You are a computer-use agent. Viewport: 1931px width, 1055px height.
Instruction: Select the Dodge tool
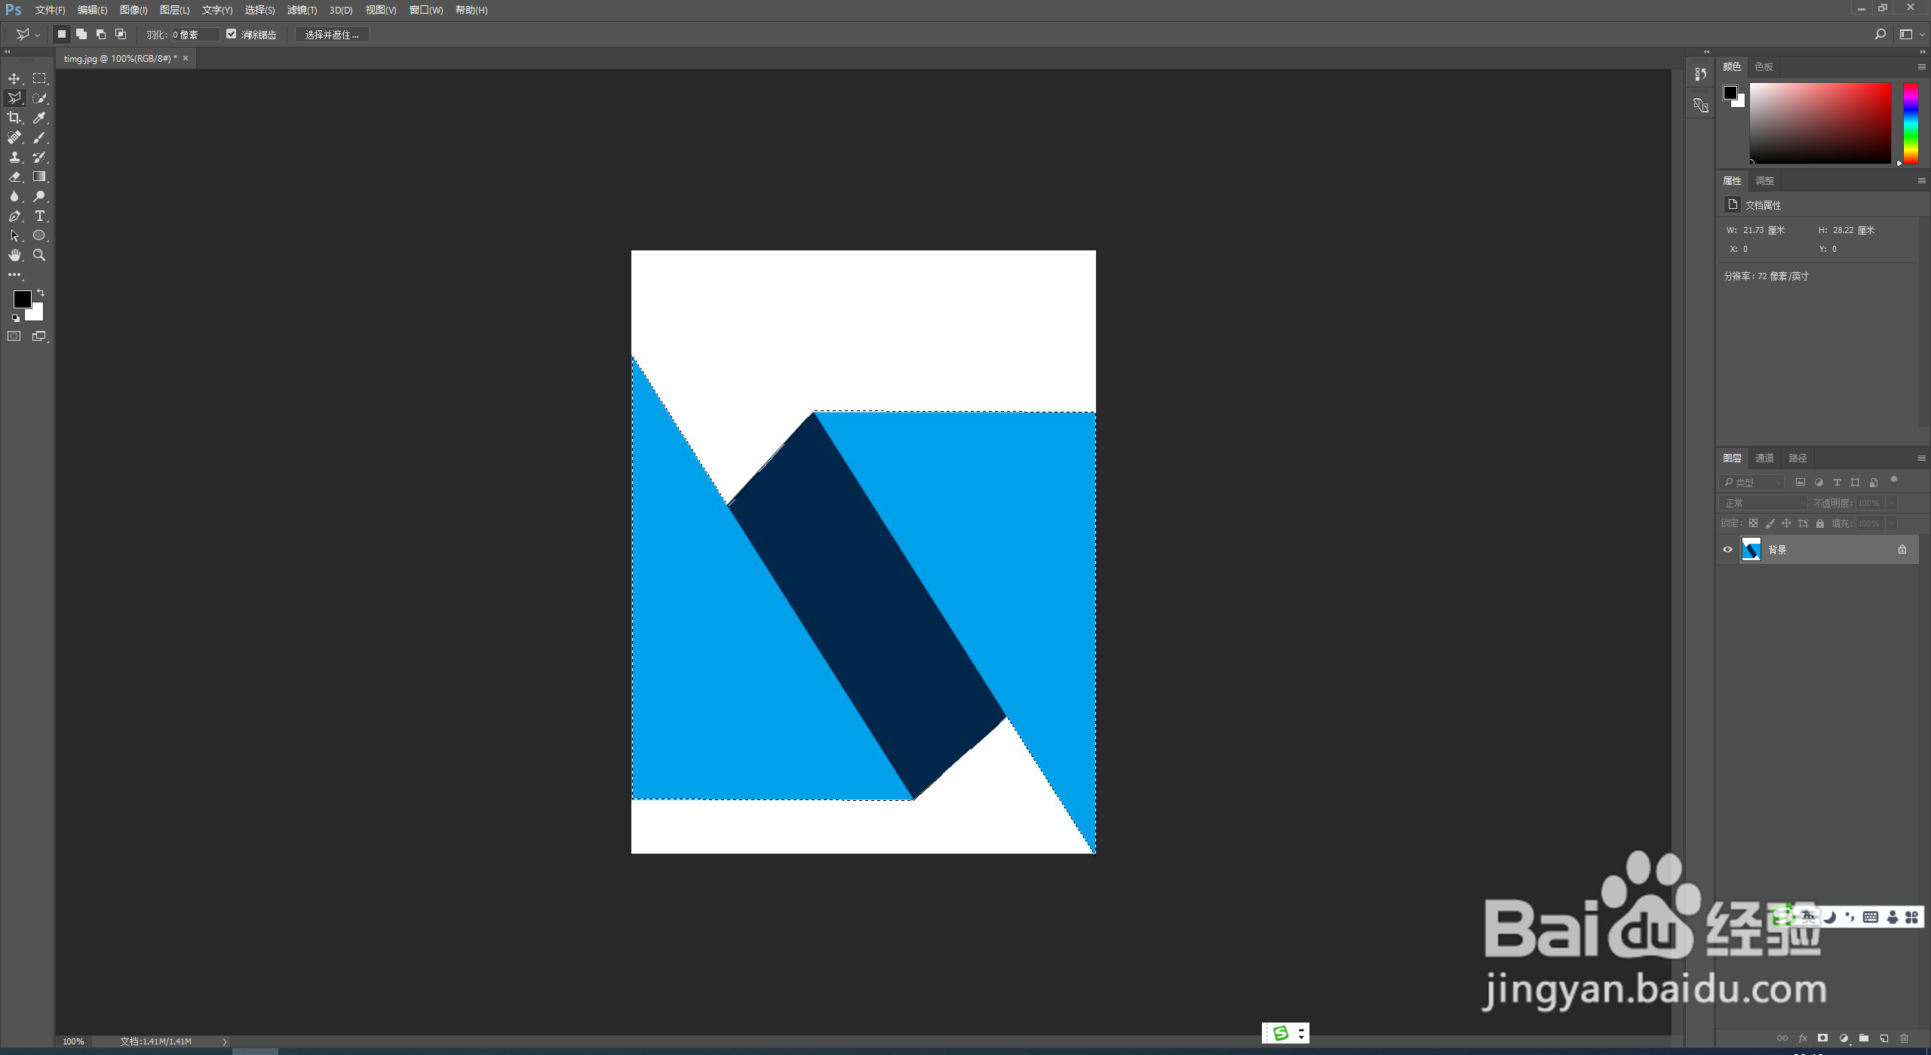[x=39, y=196]
